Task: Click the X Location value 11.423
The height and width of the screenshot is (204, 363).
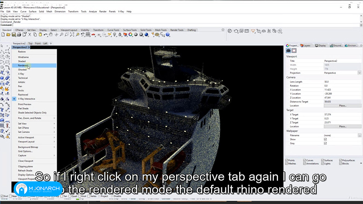Action: [327, 90]
